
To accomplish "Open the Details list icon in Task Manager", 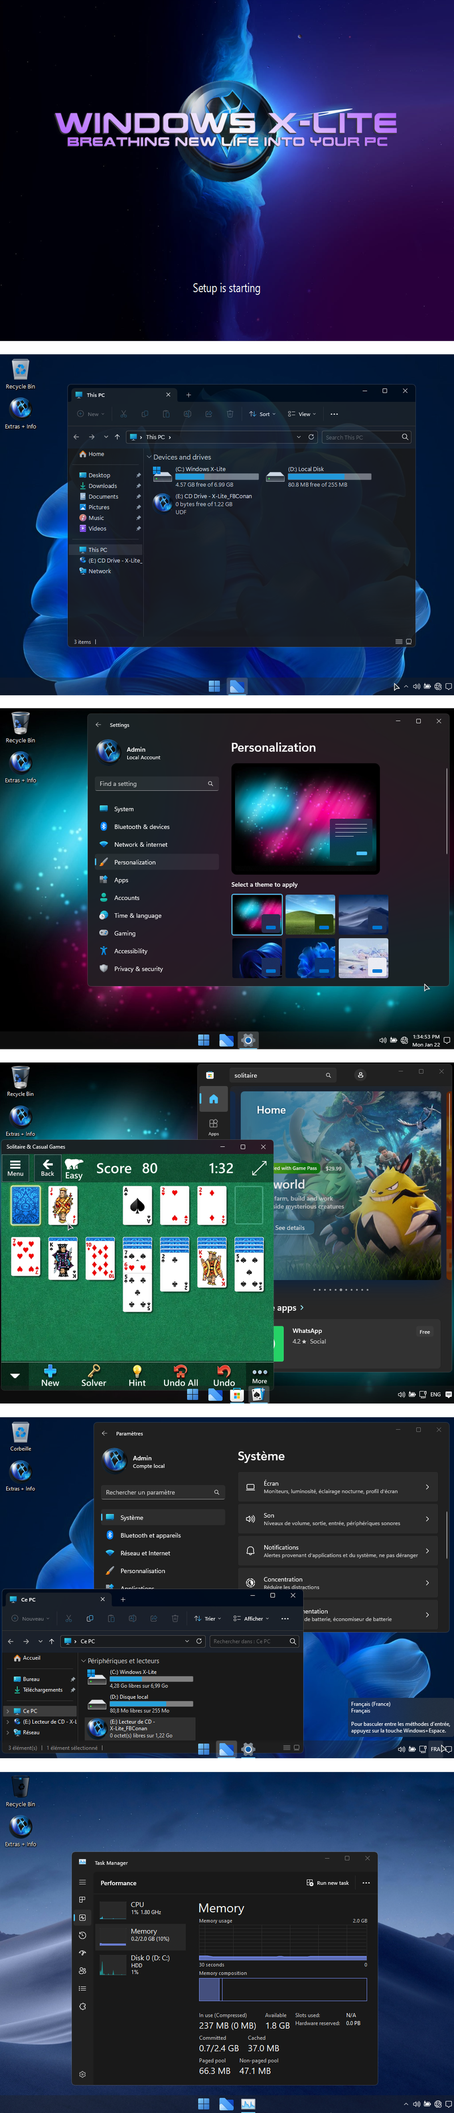I will pyautogui.click(x=82, y=1989).
